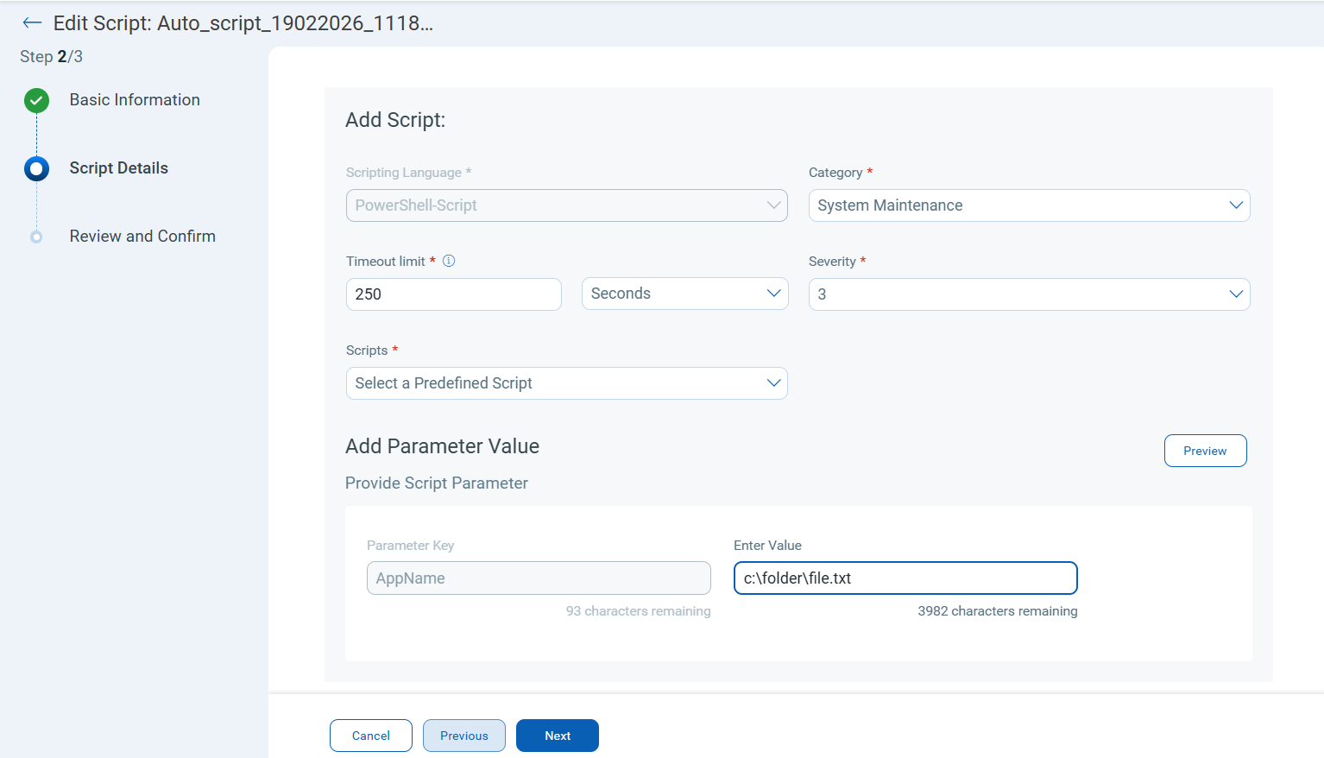This screenshot has height=758, width=1324.
Task: Click the Script Details step circle icon
Action: pos(36,168)
